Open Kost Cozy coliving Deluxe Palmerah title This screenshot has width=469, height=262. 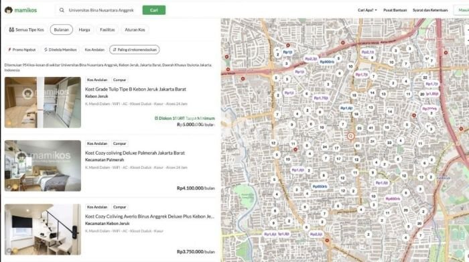point(135,153)
